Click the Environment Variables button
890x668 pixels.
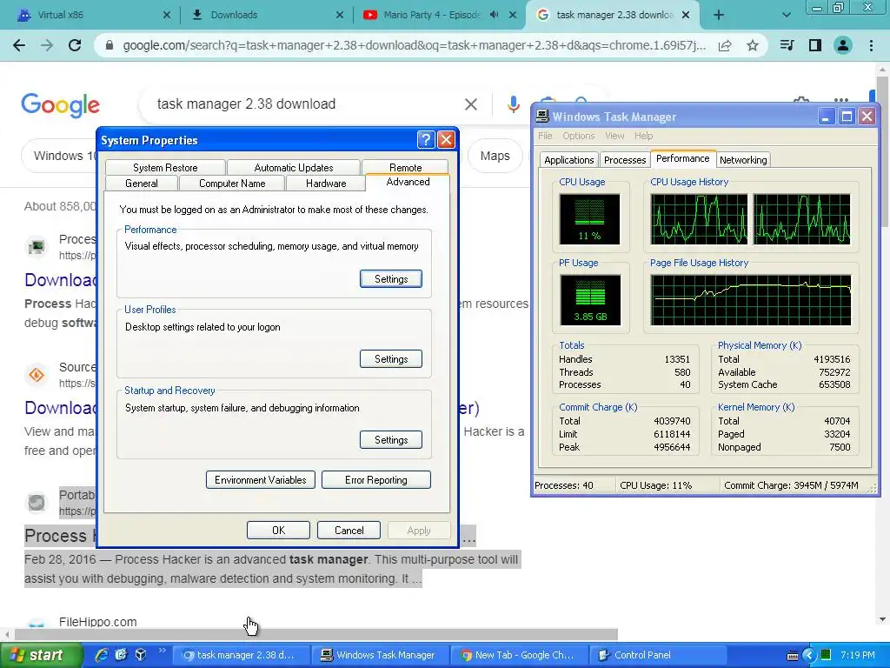click(261, 480)
